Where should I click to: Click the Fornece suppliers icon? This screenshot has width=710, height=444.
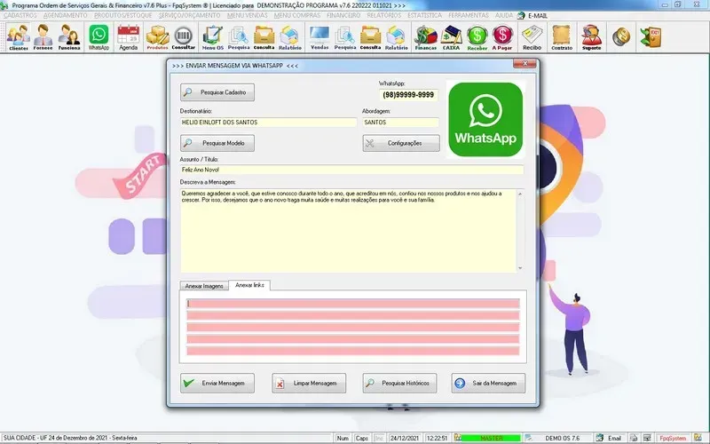[43, 36]
